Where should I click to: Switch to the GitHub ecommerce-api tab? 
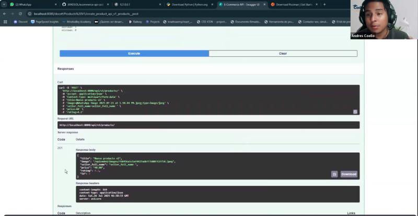click(85, 5)
